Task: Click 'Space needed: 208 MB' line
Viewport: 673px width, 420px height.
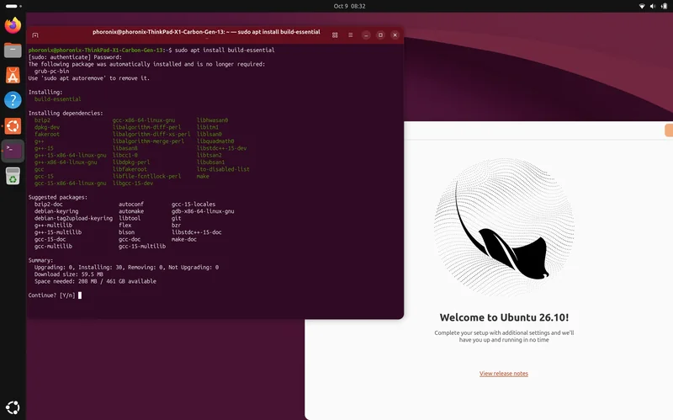Action: tap(95, 281)
